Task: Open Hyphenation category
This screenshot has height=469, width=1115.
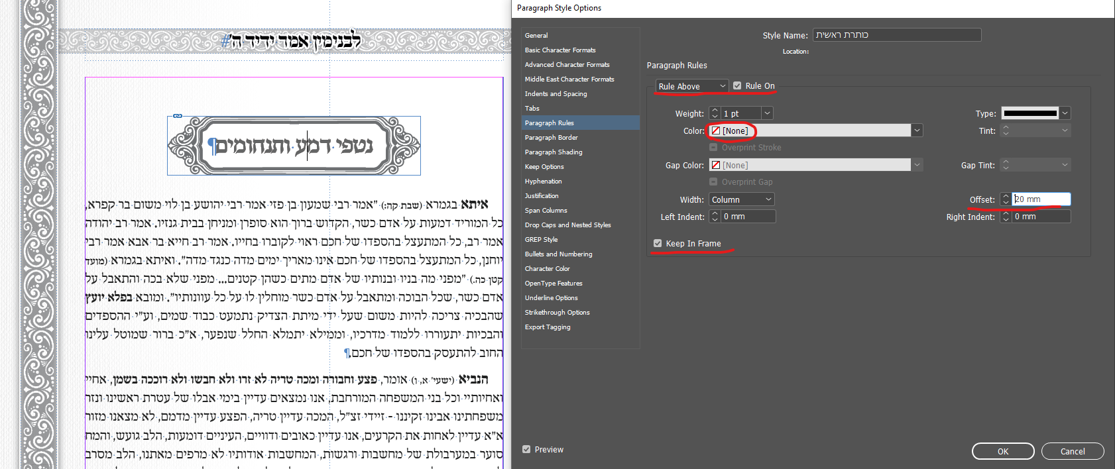Action: pyautogui.click(x=543, y=181)
